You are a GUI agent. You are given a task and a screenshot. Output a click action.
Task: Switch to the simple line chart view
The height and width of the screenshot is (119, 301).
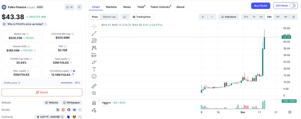tap(125, 17)
